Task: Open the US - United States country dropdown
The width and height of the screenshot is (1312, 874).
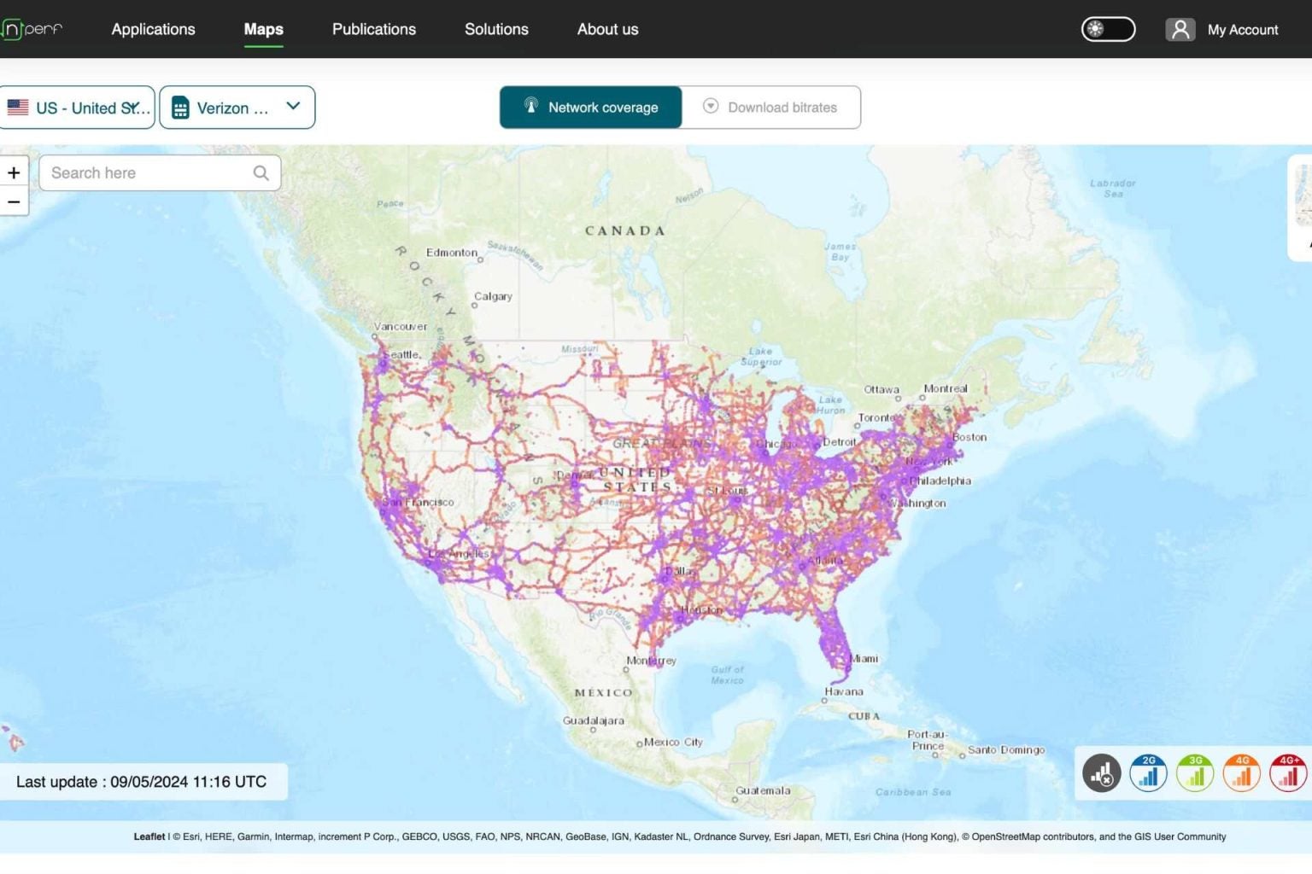Action: (78, 108)
